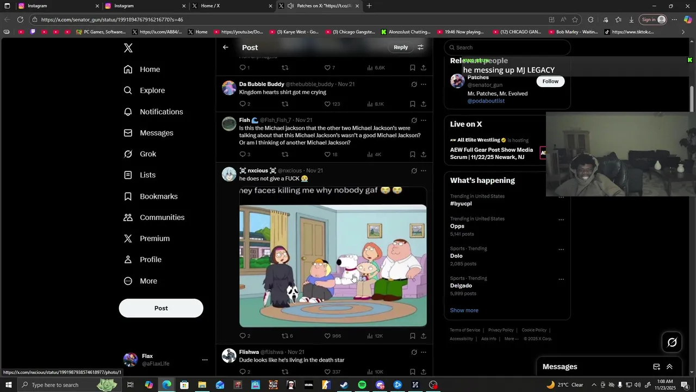
Task: Open more options for Opps trend
Action: coord(561,220)
